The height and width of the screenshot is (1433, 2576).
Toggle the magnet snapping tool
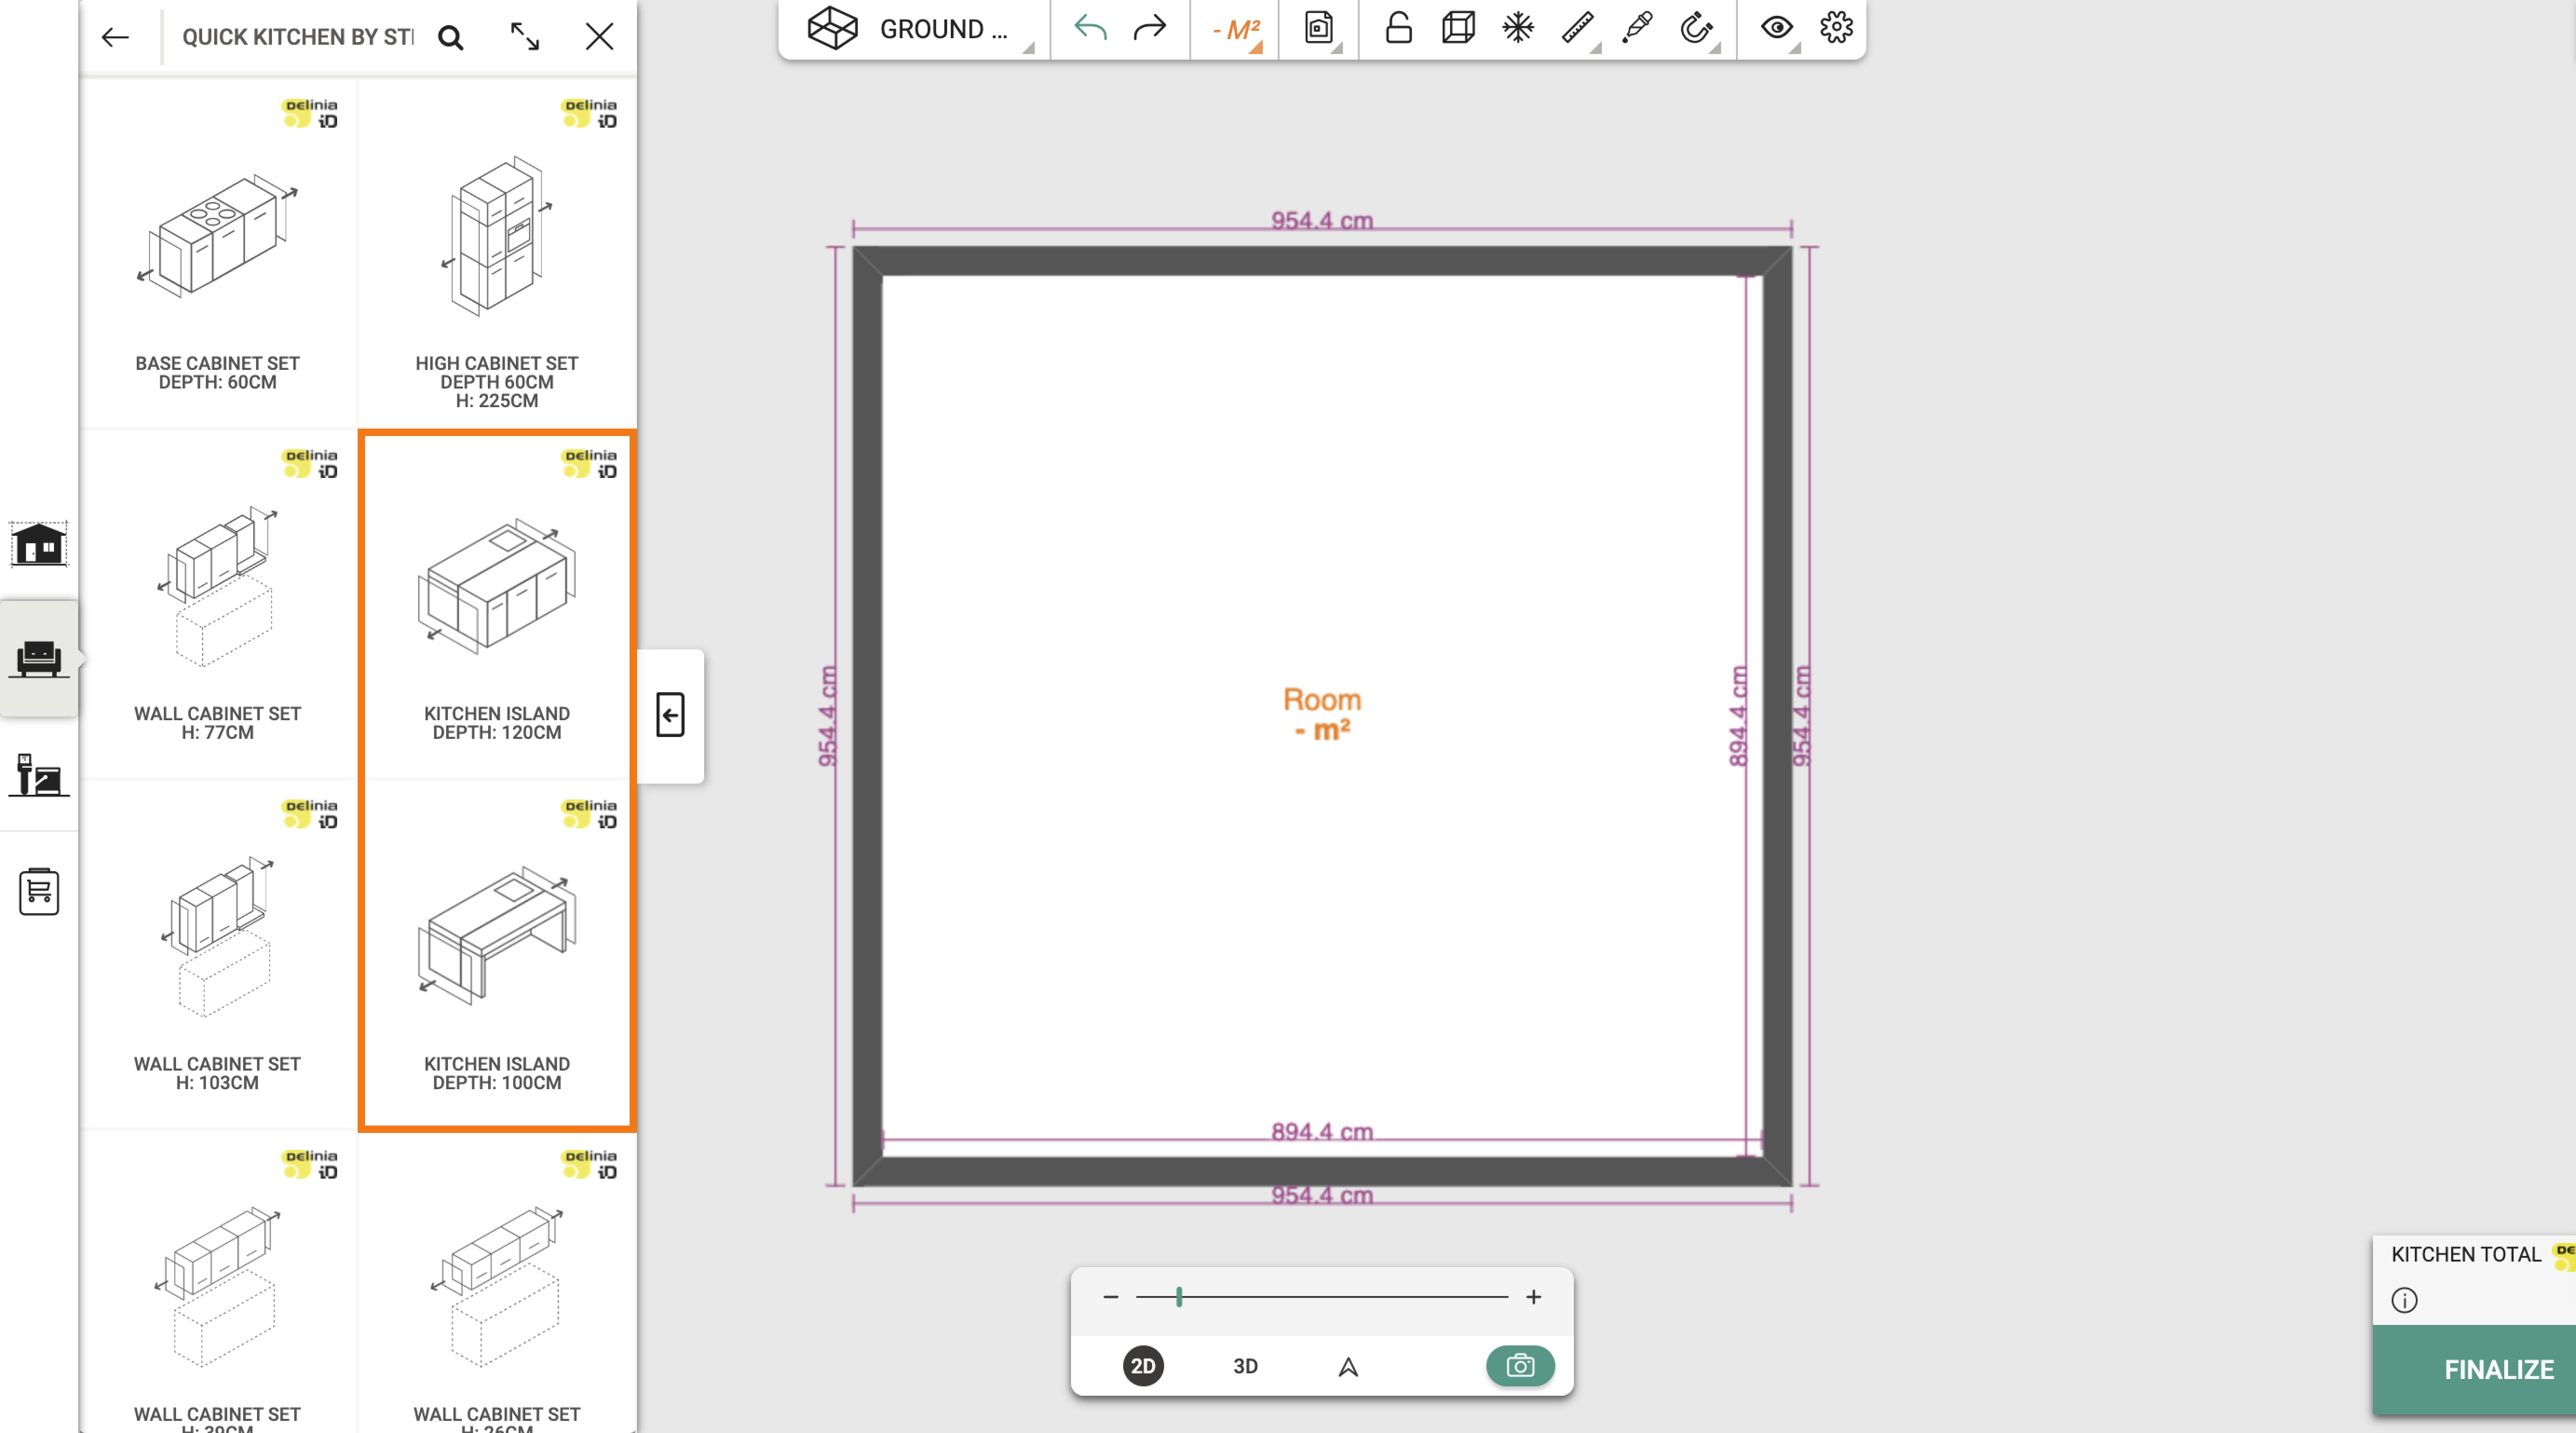point(1696,28)
